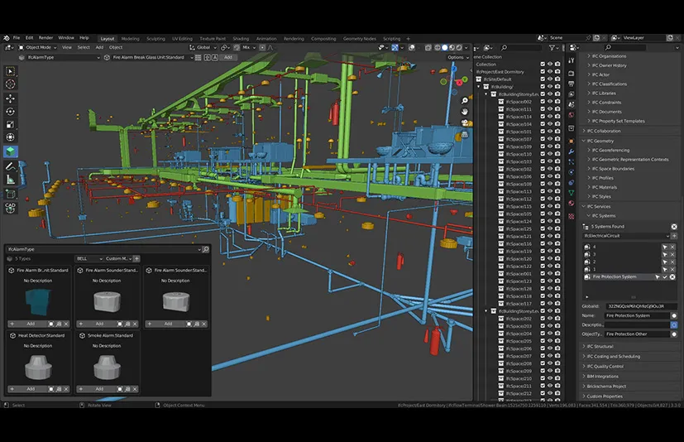Image resolution: width=684 pixels, height=442 pixels.
Task: Disable rendering for IfcSite/Default
Action: coord(558,79)
